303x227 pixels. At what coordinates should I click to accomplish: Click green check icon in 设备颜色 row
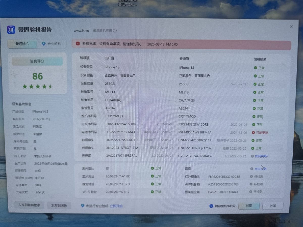coord(255,76)
